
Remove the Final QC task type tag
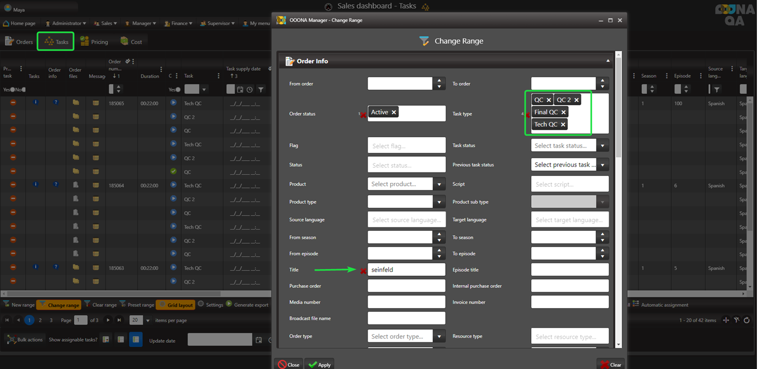pyautogui.click(x=564, y=112)
